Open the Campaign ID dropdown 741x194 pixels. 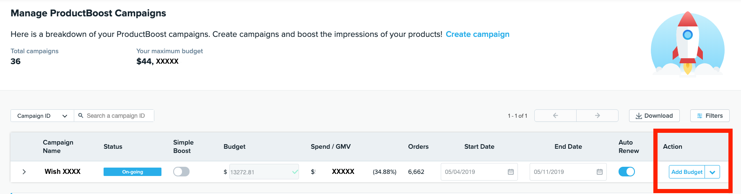(x=42, y=116)
